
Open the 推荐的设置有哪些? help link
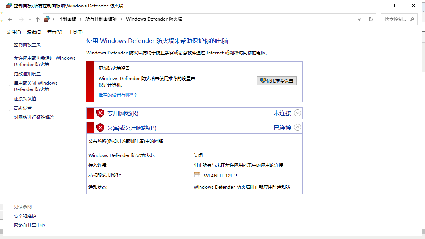coord(118,95)
